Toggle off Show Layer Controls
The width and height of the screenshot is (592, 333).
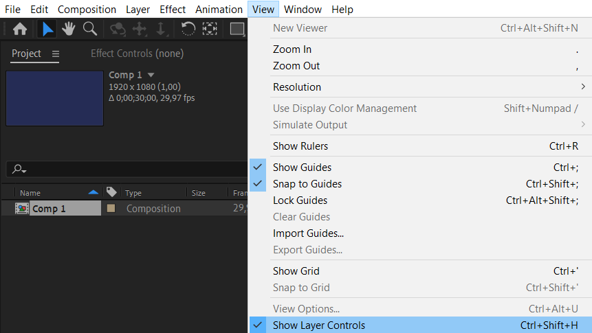coord(318,325)
